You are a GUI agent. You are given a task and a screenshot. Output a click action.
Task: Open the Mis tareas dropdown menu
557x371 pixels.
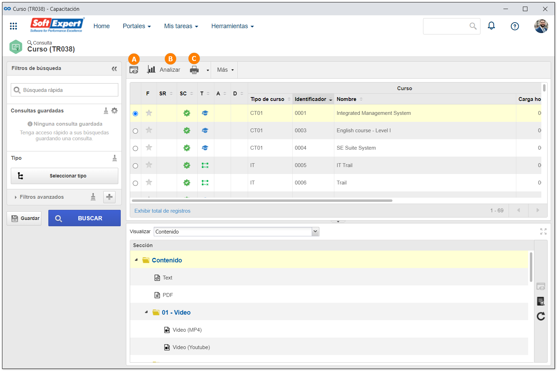(181, 26)
